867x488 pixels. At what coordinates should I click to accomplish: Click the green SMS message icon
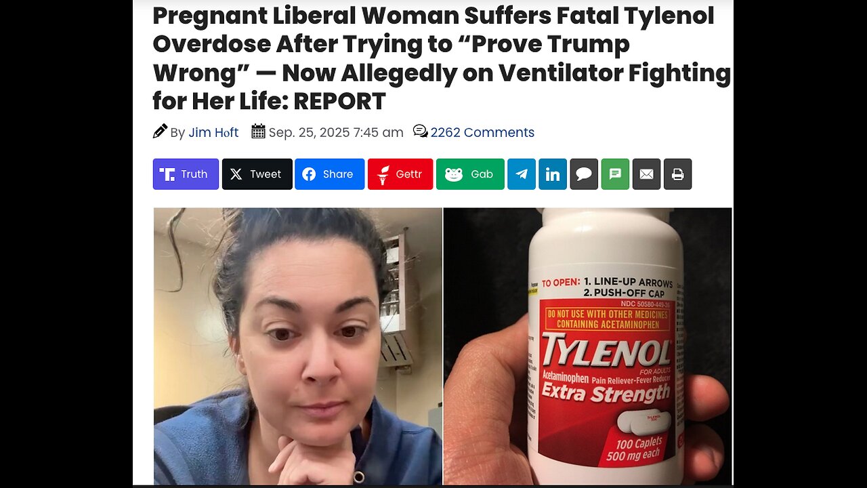pos(615,174)
